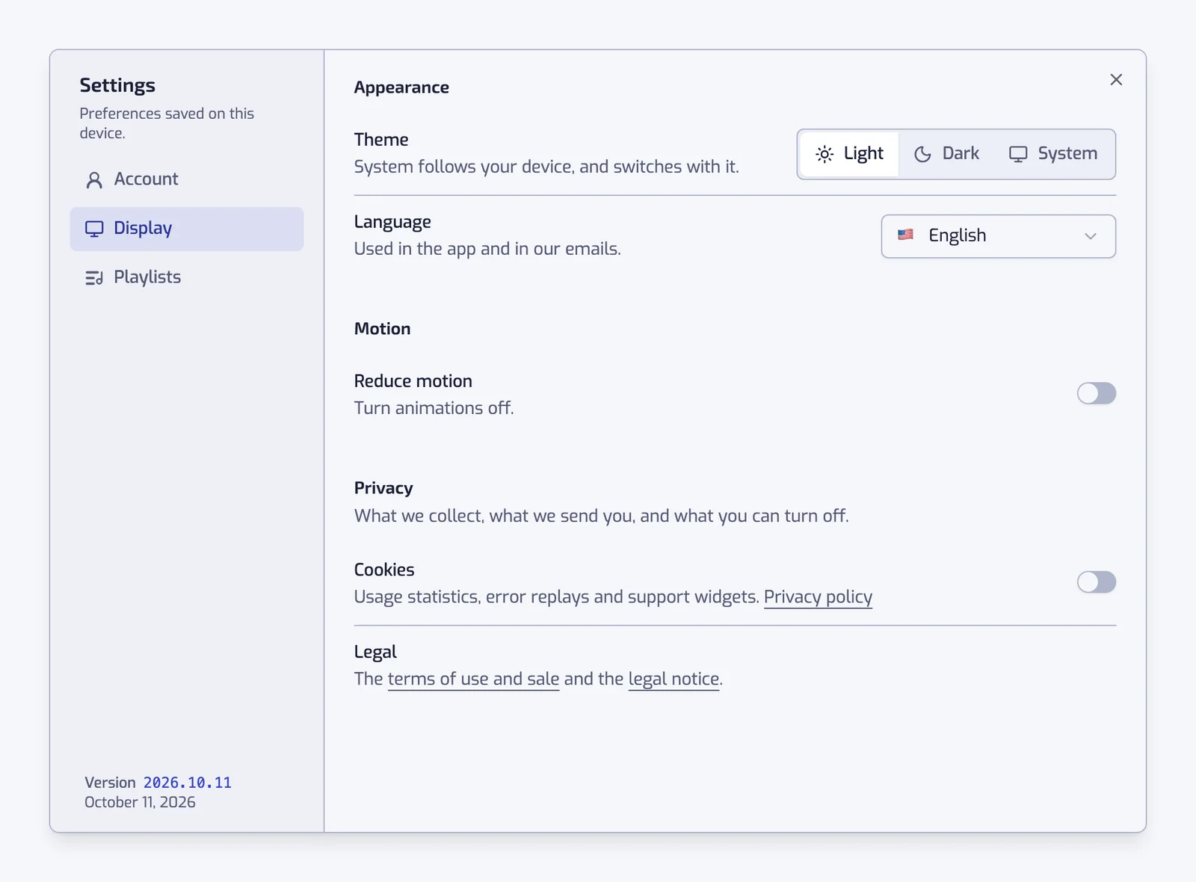The height and width of the screenshot is (882, 1196).
Task: Click the Cookies label text
Action: (384, 570)
